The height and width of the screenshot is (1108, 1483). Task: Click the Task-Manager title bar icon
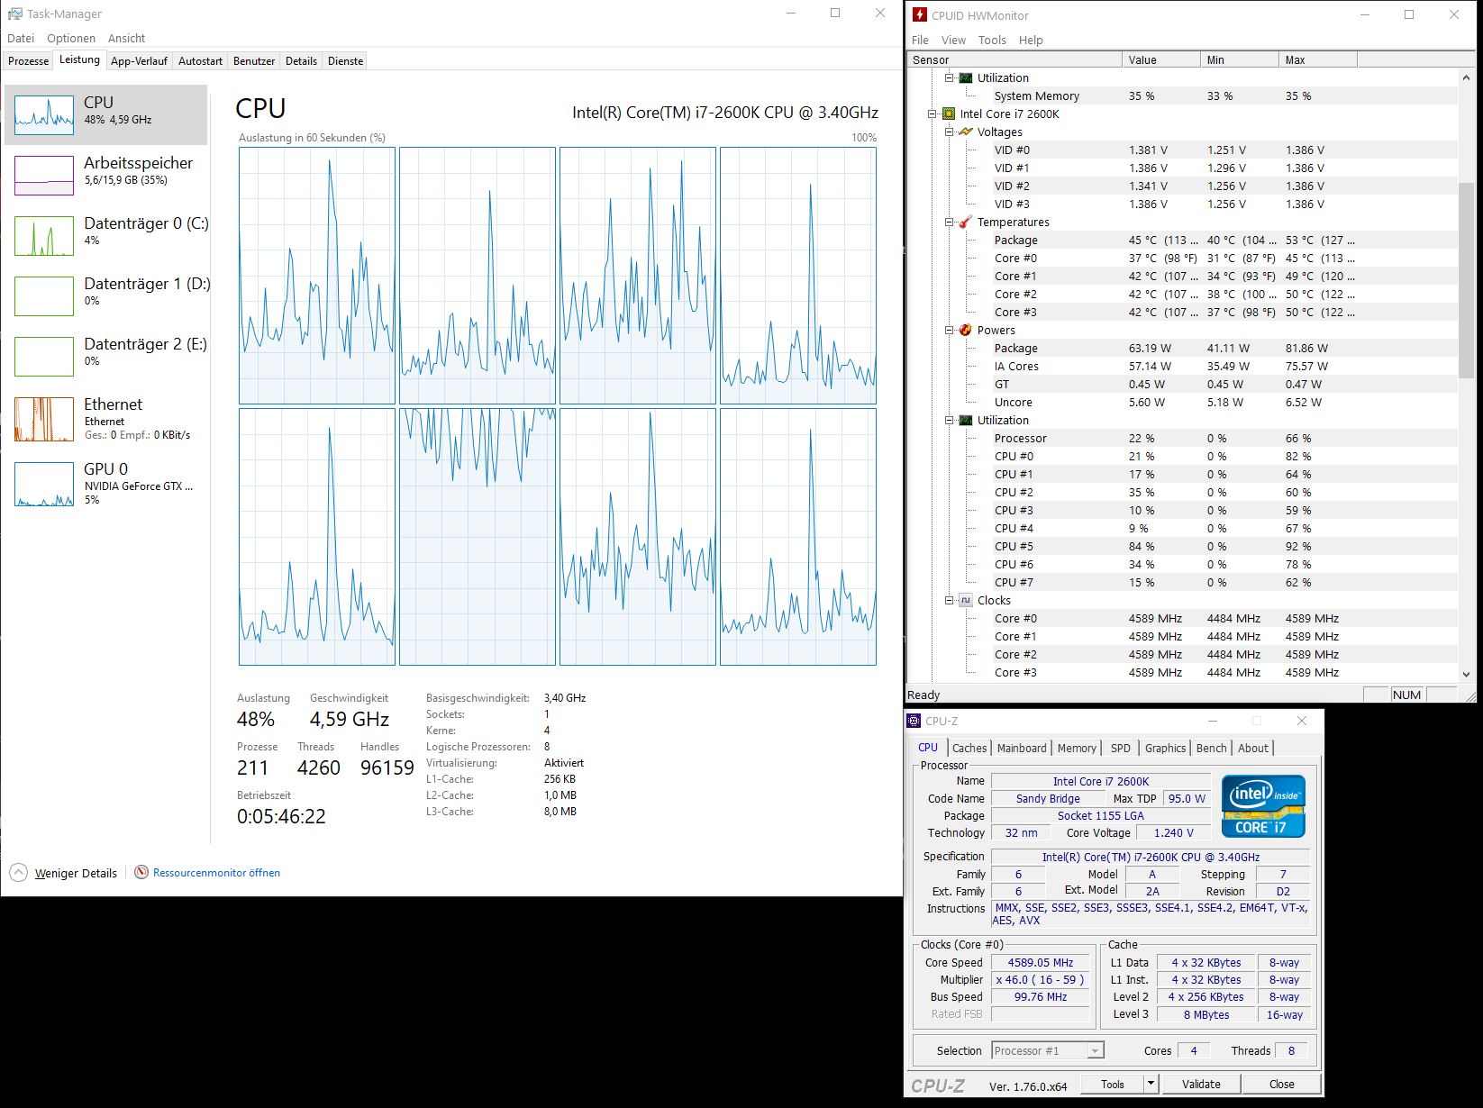[14, 14]
